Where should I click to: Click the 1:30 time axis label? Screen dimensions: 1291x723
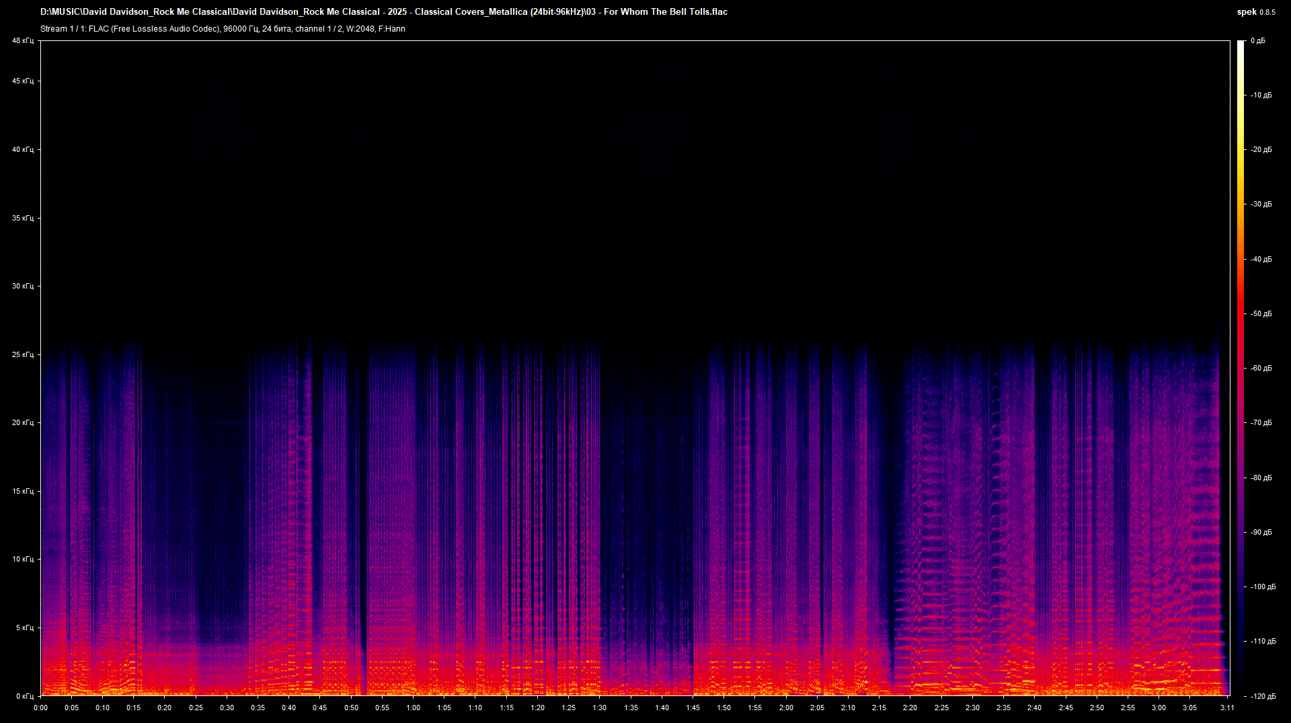coord(600,708)
